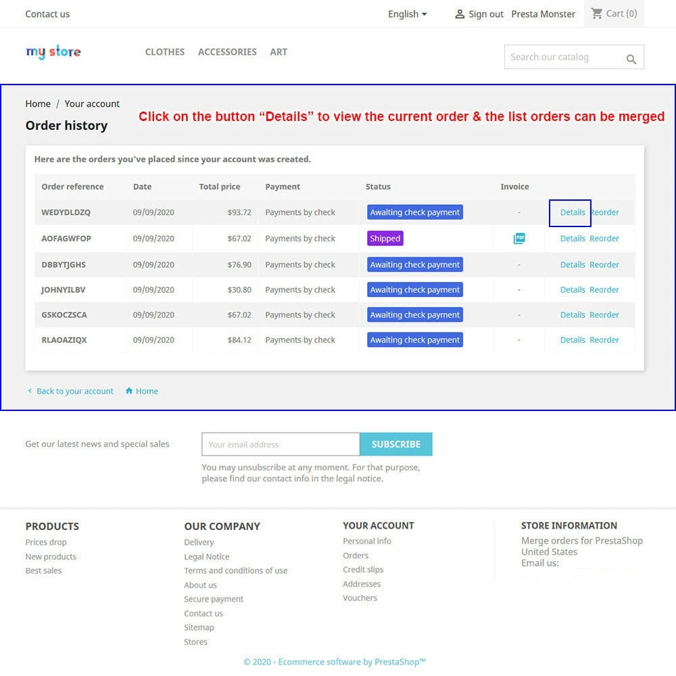Open Personal info footer link

(367, 541)
